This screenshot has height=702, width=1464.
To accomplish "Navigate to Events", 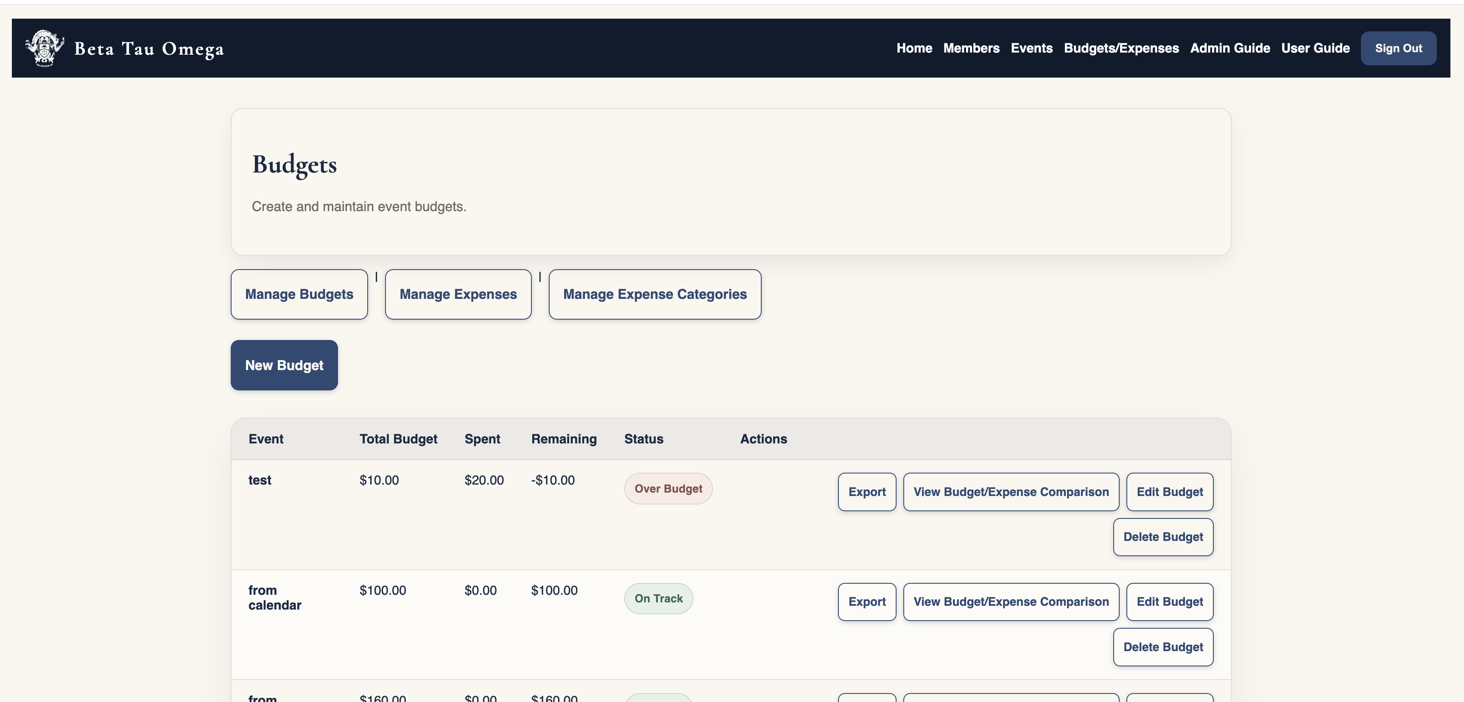I will pos(1031,48).
